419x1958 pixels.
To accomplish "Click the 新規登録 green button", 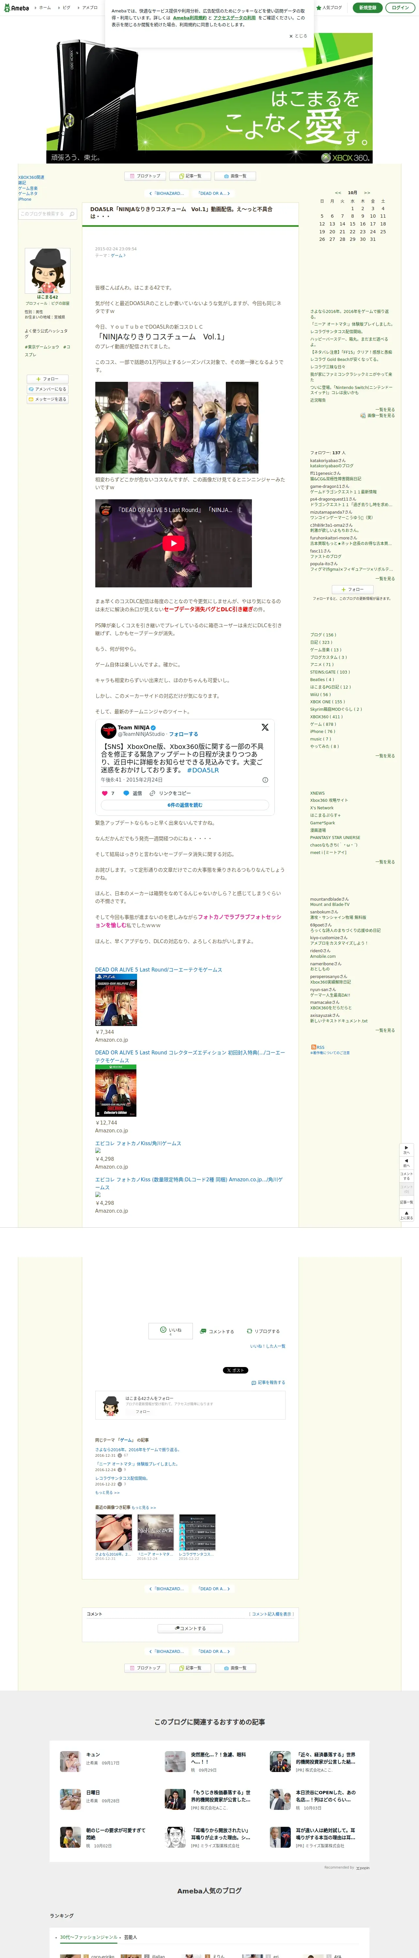I will [x=367, y=8].
